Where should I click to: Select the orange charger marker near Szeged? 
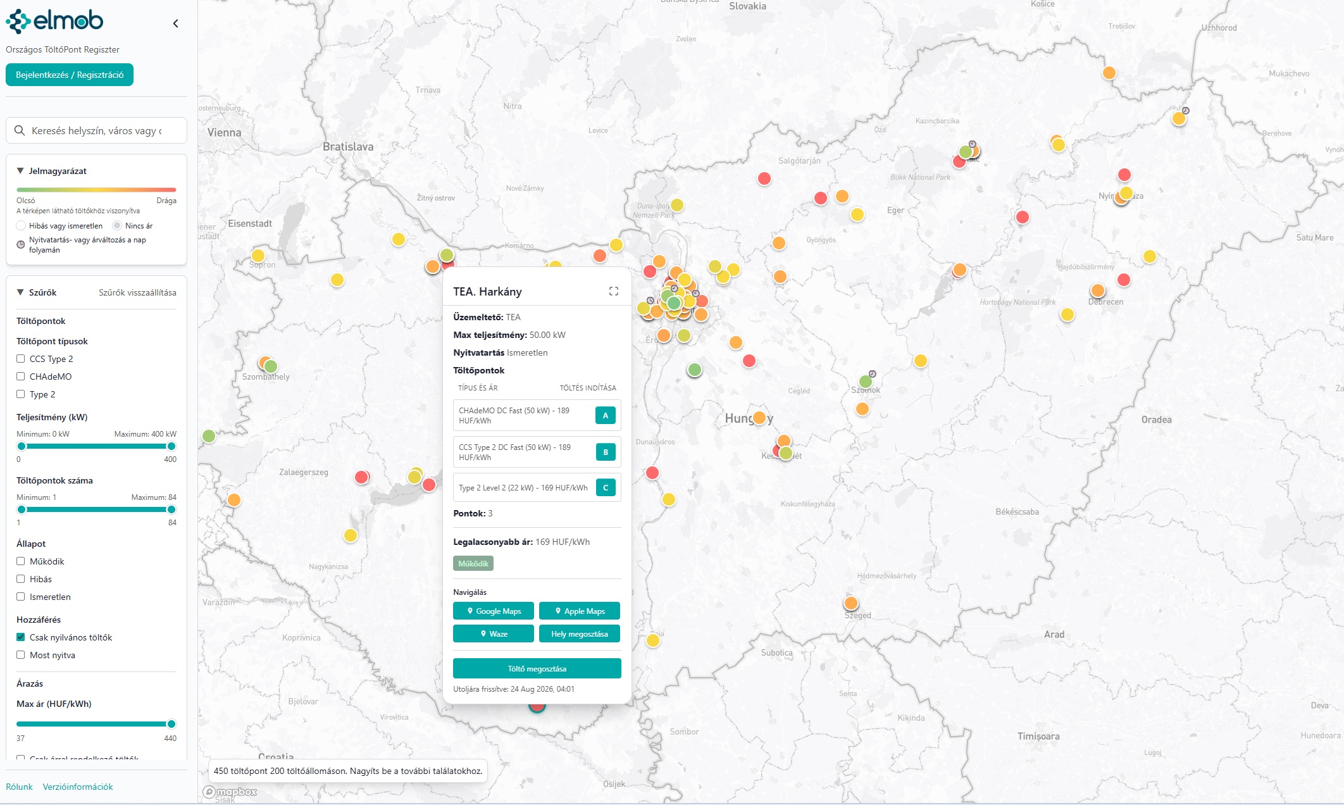tap(851, 603)
